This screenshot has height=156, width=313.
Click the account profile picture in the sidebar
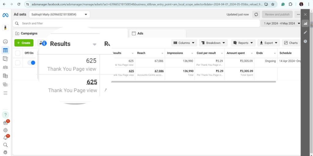pos(6,28)
